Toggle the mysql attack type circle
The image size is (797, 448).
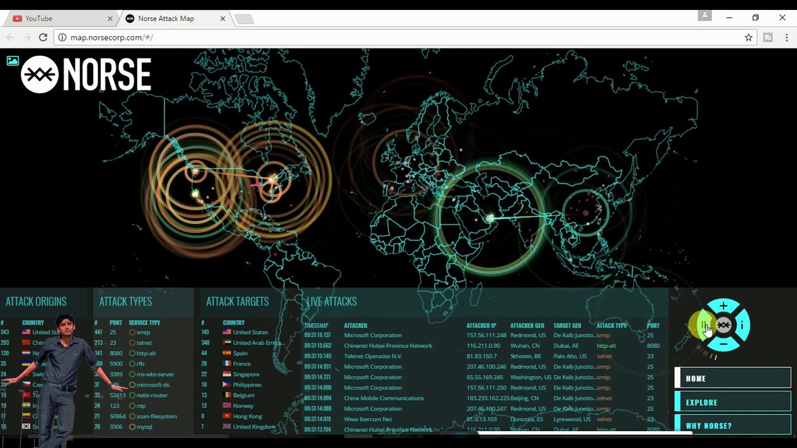point(132,427)
